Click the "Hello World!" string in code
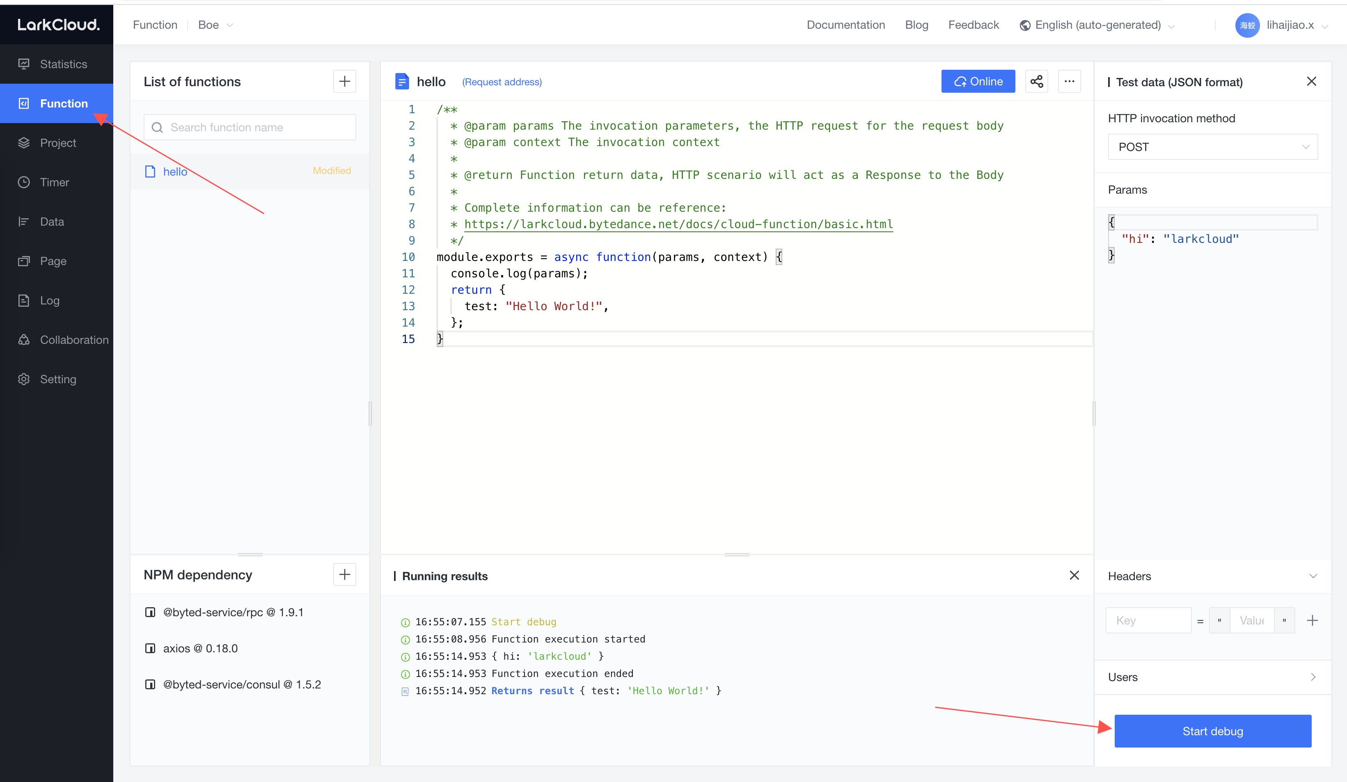 [x=554, y=306]
